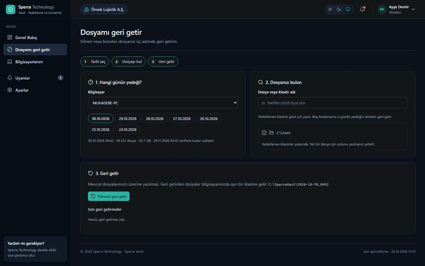
Task: Open Dosyamı geri getir in sidebar
Action: click(35, 50)
